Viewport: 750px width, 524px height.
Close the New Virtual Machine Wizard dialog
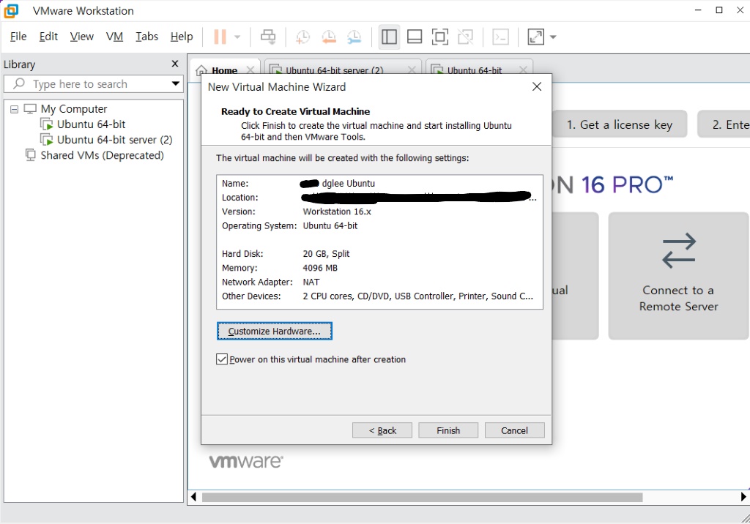click(x=537, y=86)
